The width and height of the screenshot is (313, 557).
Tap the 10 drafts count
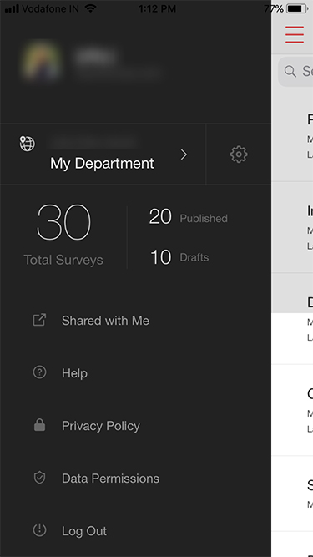(161, 257)
